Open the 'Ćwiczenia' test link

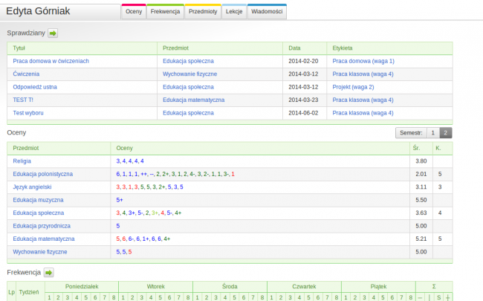(26, 74)
